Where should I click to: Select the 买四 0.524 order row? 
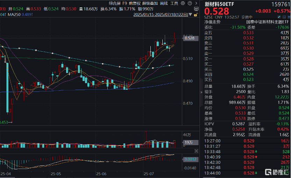point(247,74)
